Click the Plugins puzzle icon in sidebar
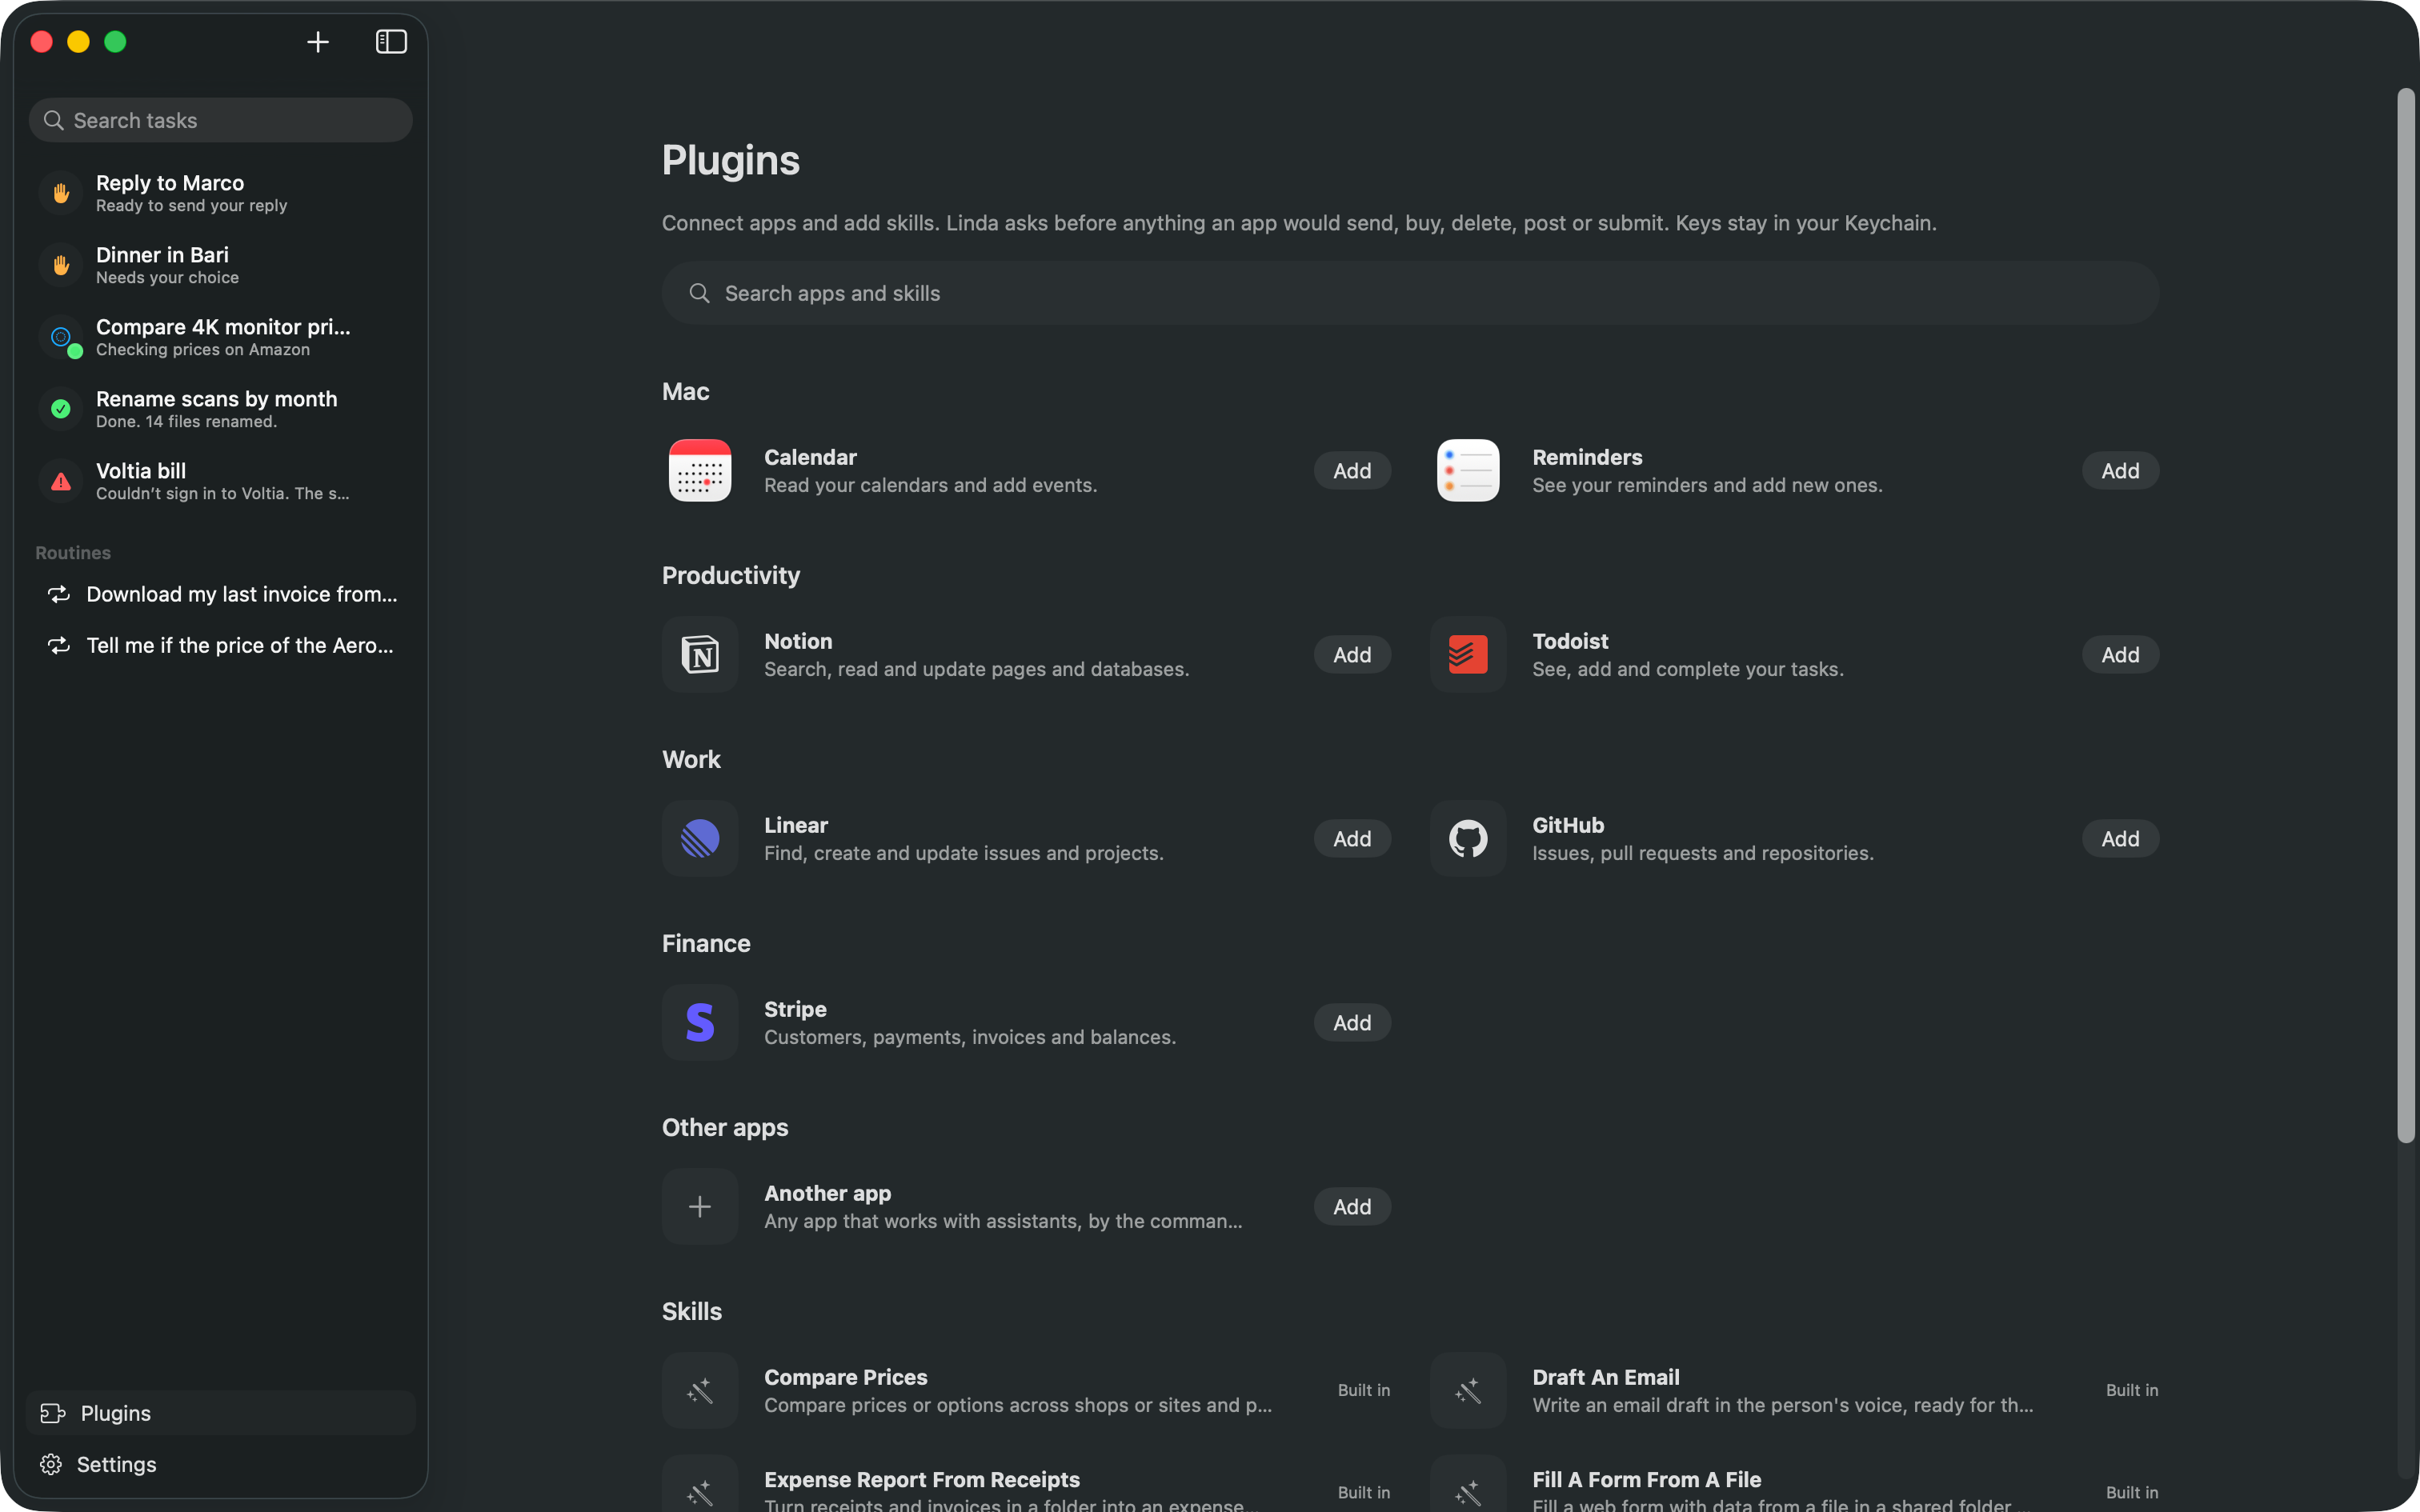 pyautogui.click(x=52, y=1413)
